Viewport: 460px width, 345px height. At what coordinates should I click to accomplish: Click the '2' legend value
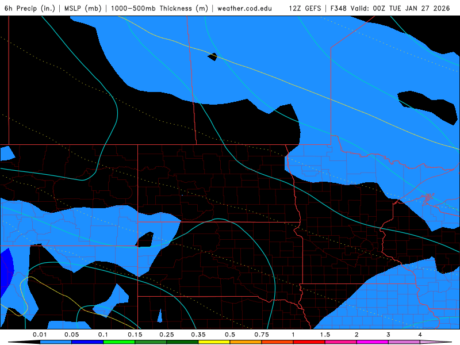356,335
